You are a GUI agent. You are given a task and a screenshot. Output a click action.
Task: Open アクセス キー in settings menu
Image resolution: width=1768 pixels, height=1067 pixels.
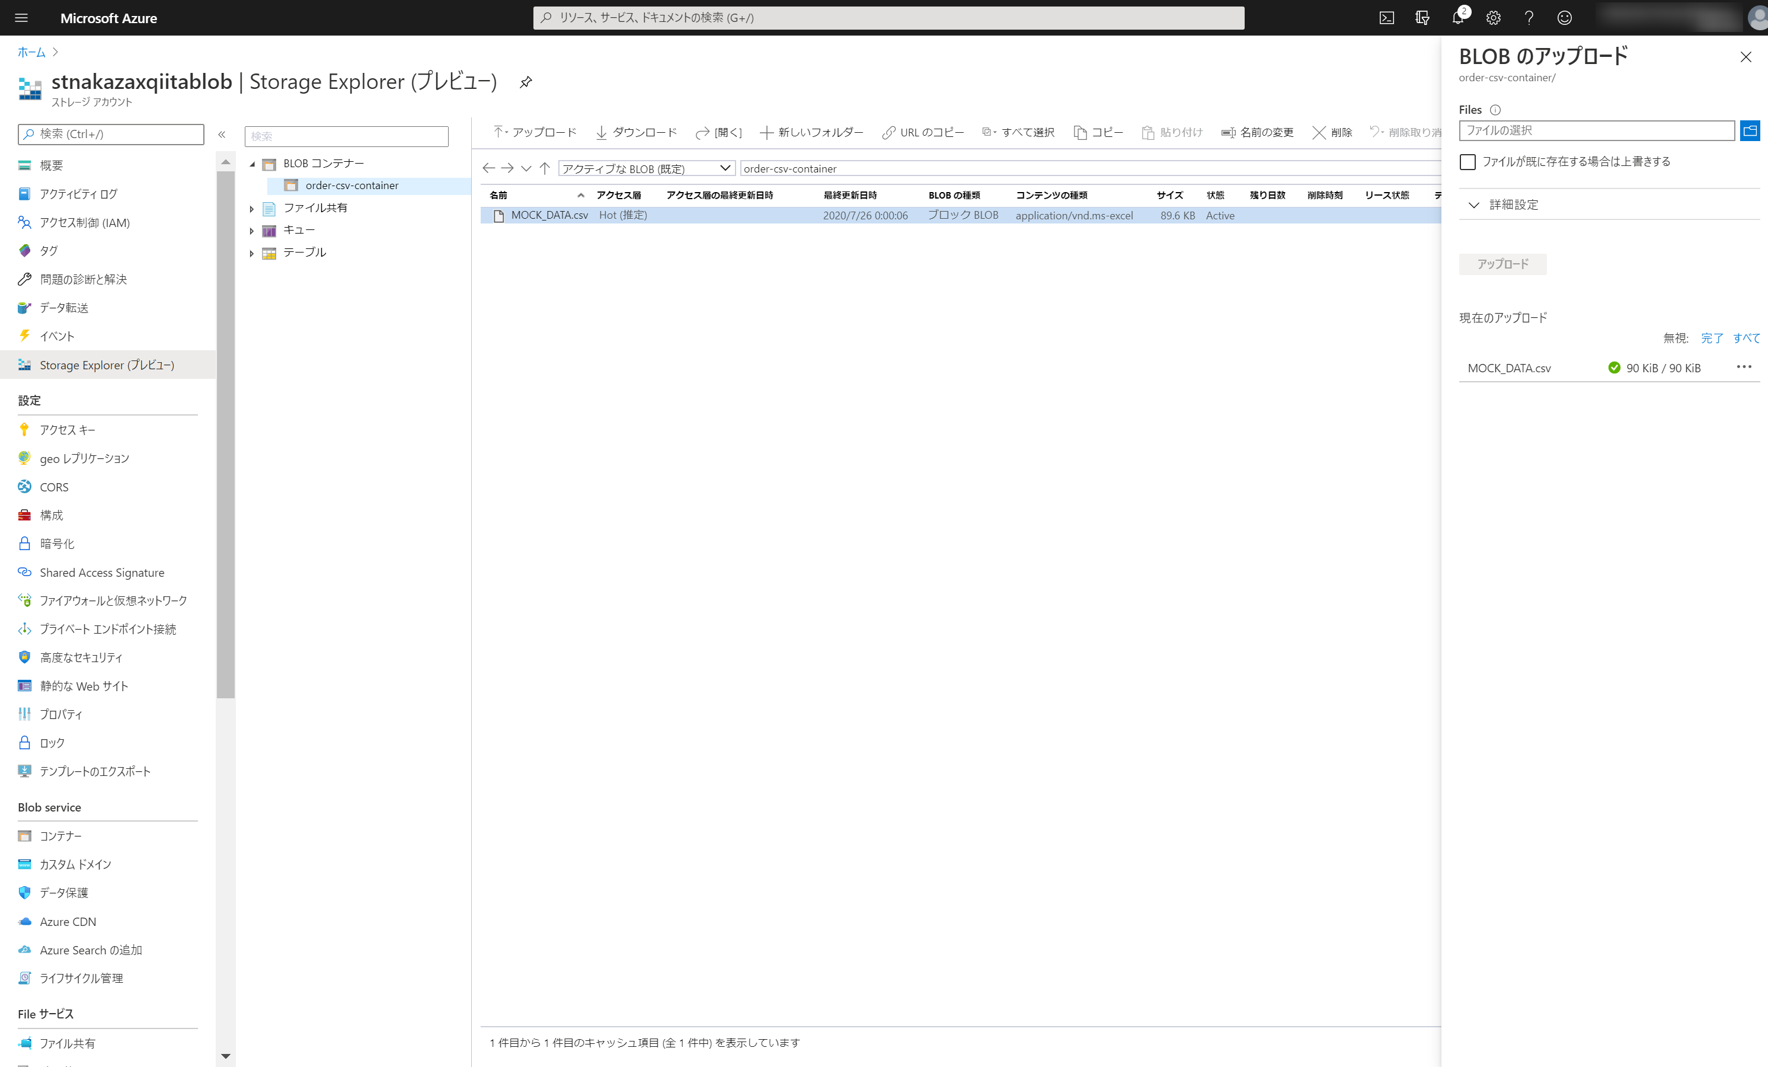point(68,430)
